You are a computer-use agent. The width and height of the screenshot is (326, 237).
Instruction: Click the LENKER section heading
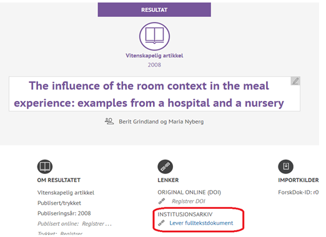[168, 180]
